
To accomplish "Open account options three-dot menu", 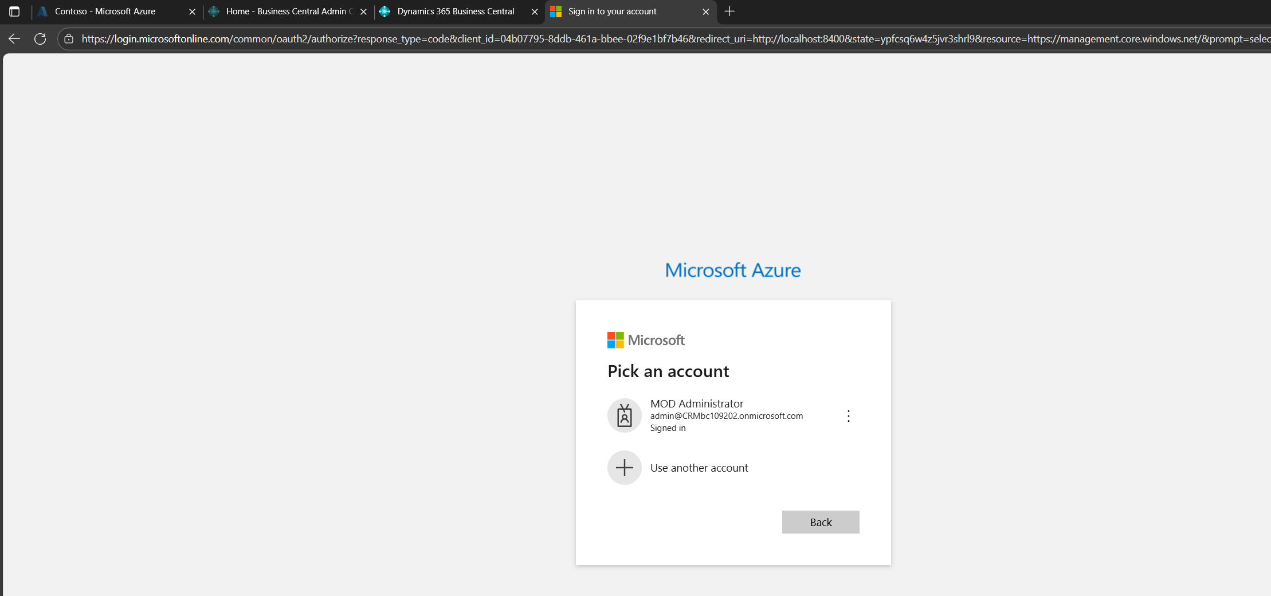I will pos(849,416).
